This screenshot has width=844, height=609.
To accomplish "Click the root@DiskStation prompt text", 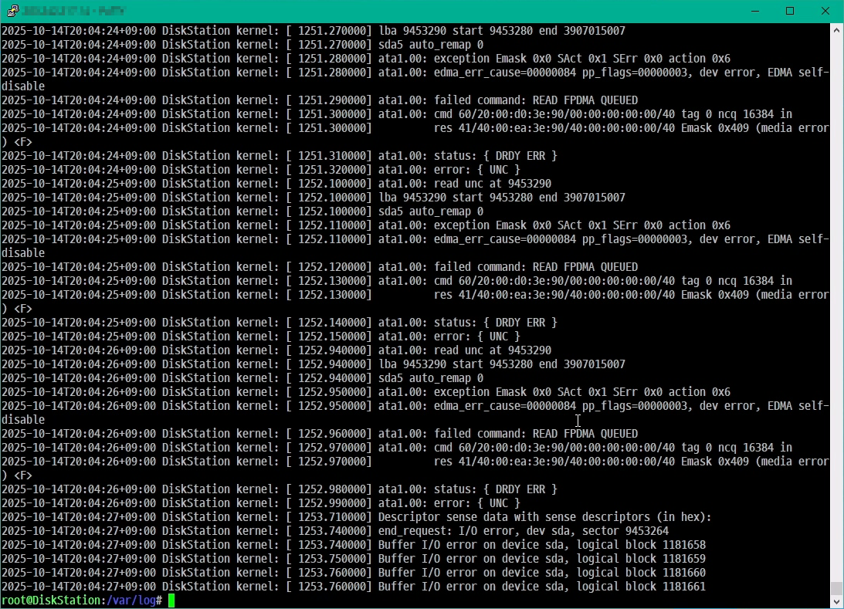I will pyautogui.click(x=45, y=601).
